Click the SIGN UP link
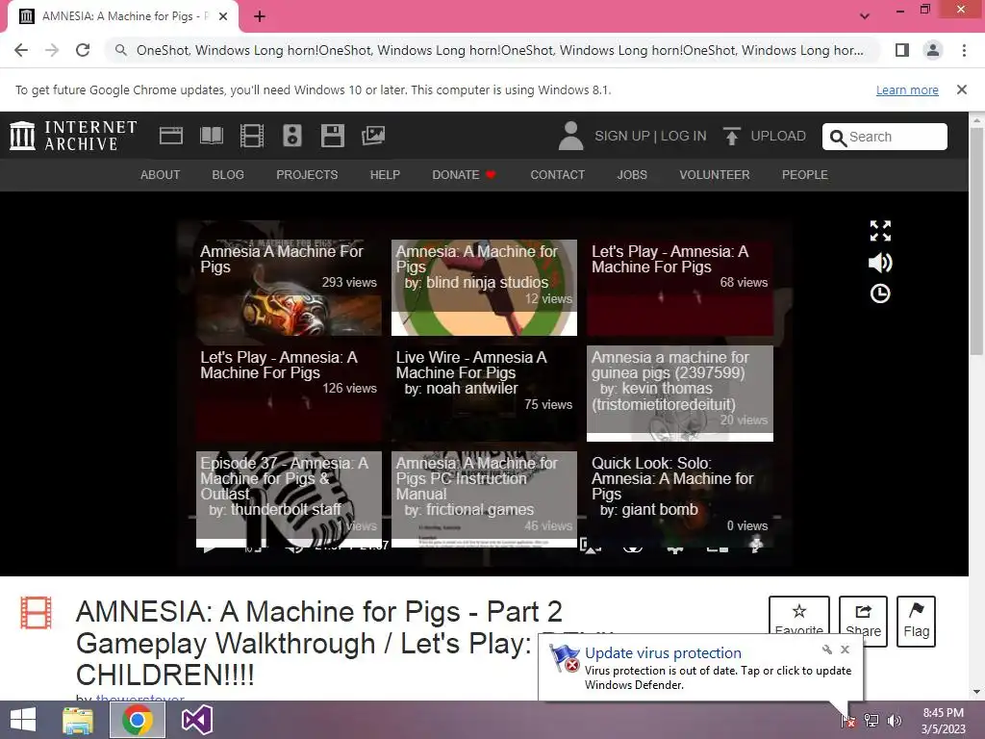This screenshot has width=985, height=739. point(622,136)
